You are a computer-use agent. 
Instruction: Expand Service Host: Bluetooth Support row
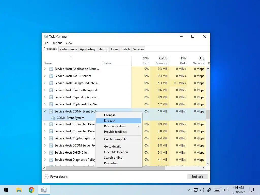(45, 90)
